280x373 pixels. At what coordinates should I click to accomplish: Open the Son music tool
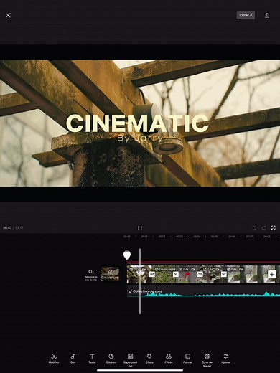[x=73, y=359]
